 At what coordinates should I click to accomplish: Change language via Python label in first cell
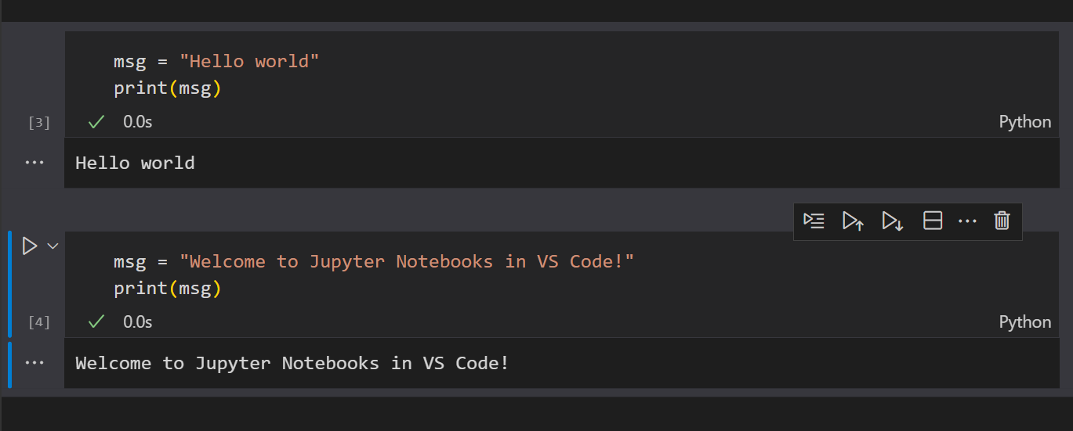[1024, 122]
